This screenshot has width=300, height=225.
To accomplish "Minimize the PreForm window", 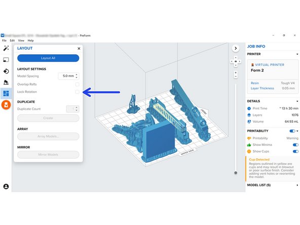I will [274, 35].
